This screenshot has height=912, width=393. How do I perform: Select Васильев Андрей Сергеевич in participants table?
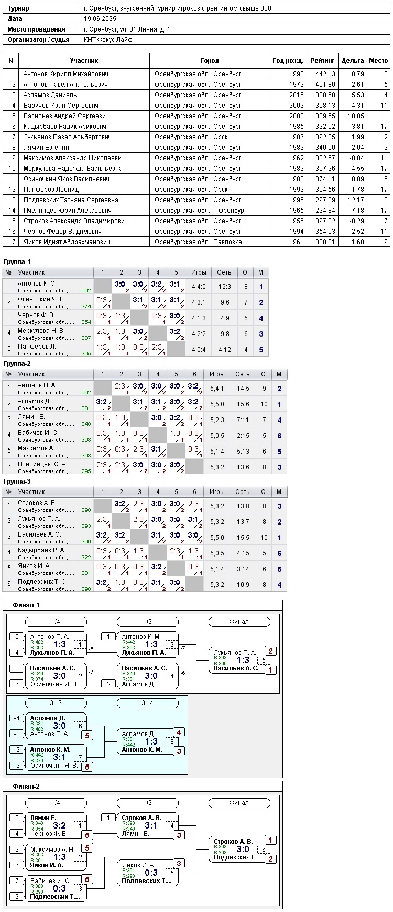[x=66, y=116]
